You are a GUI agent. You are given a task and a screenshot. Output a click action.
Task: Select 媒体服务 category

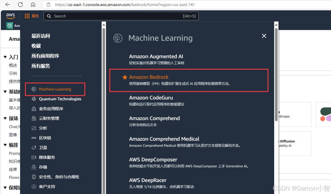tap(47, 157)
